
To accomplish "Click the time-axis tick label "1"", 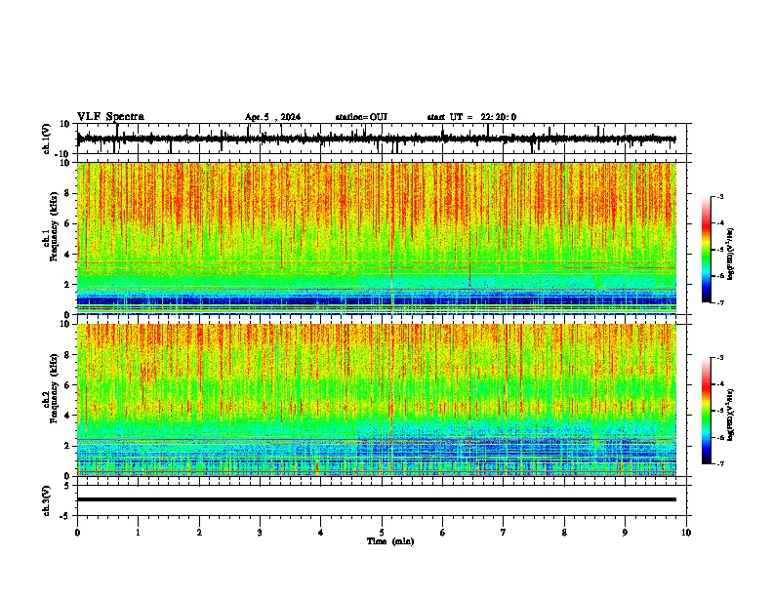I will click(x=138, y=533).
